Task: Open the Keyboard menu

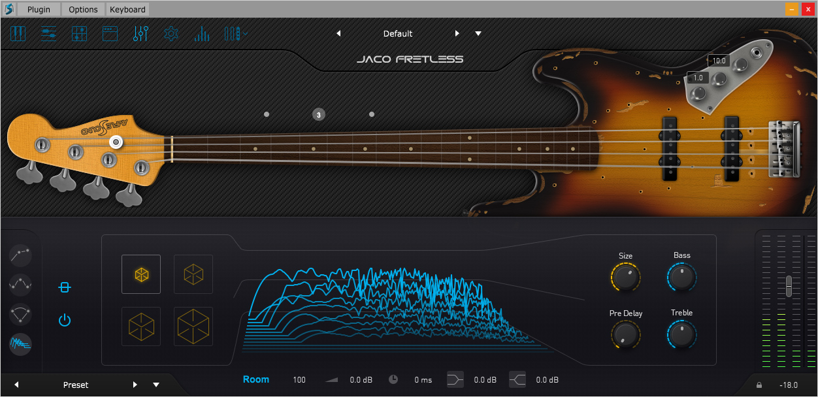Action: [127, 9]
